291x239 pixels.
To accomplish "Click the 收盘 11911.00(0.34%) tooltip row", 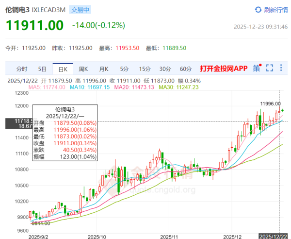I will 65,143.
